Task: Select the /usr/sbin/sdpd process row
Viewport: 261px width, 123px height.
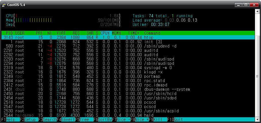Action: click(128, 98)
